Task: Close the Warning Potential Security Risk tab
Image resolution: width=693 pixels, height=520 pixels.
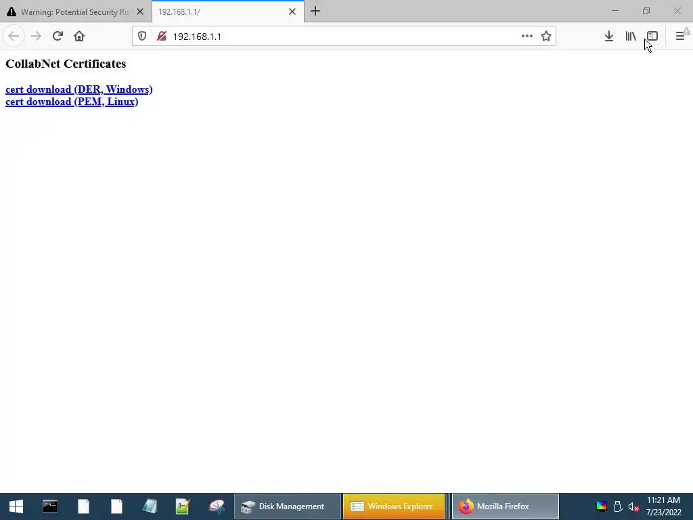Action: click(140, 12)
